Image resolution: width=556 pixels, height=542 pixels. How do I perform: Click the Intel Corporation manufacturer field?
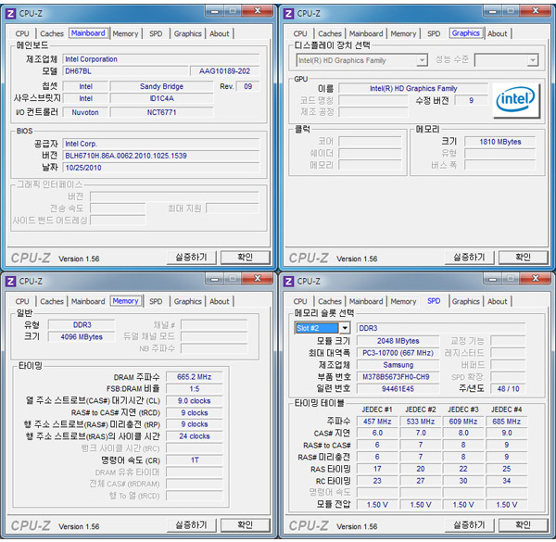pyautogui.click(x=161, y=59)
